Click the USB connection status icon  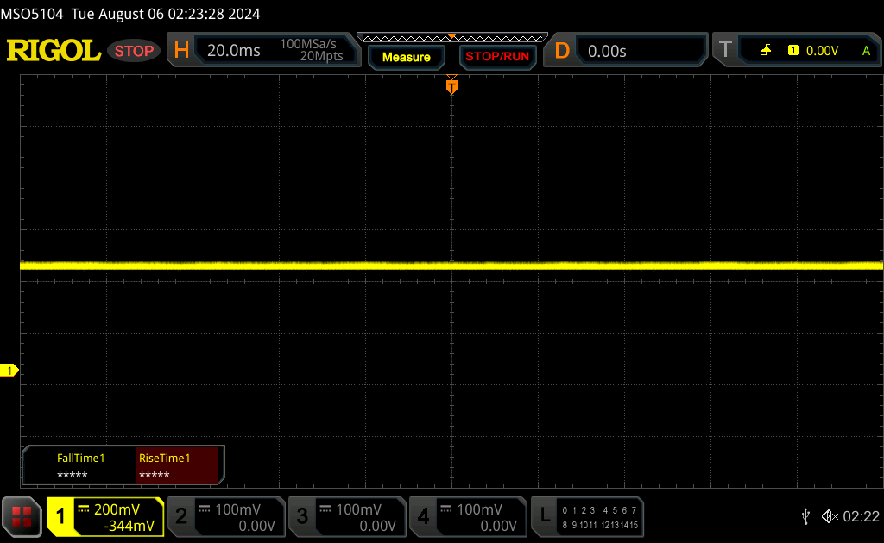coord(805,516)
